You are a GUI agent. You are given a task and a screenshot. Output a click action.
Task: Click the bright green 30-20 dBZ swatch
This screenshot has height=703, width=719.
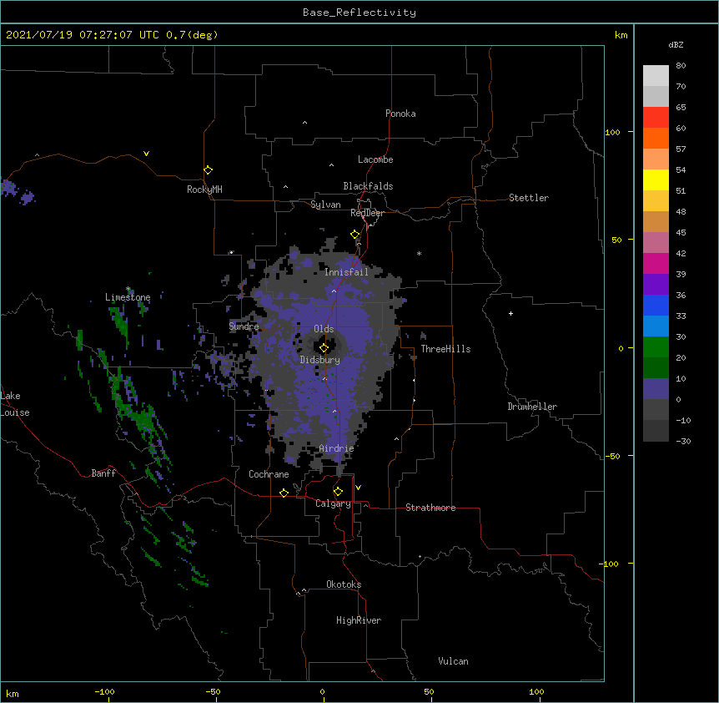pyautogui.click(x=656, y=347)
